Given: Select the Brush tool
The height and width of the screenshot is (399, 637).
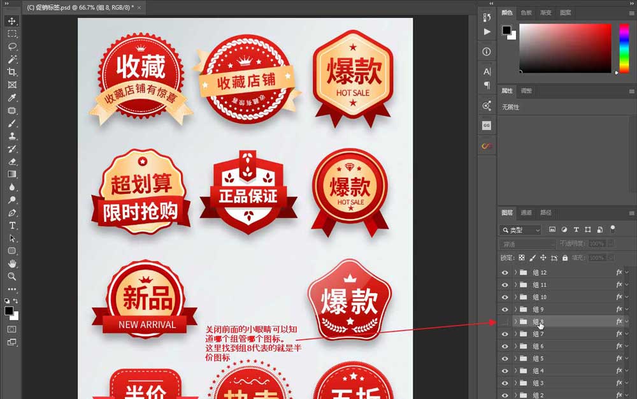Looking at the screenshot, I should click(11, 122).
